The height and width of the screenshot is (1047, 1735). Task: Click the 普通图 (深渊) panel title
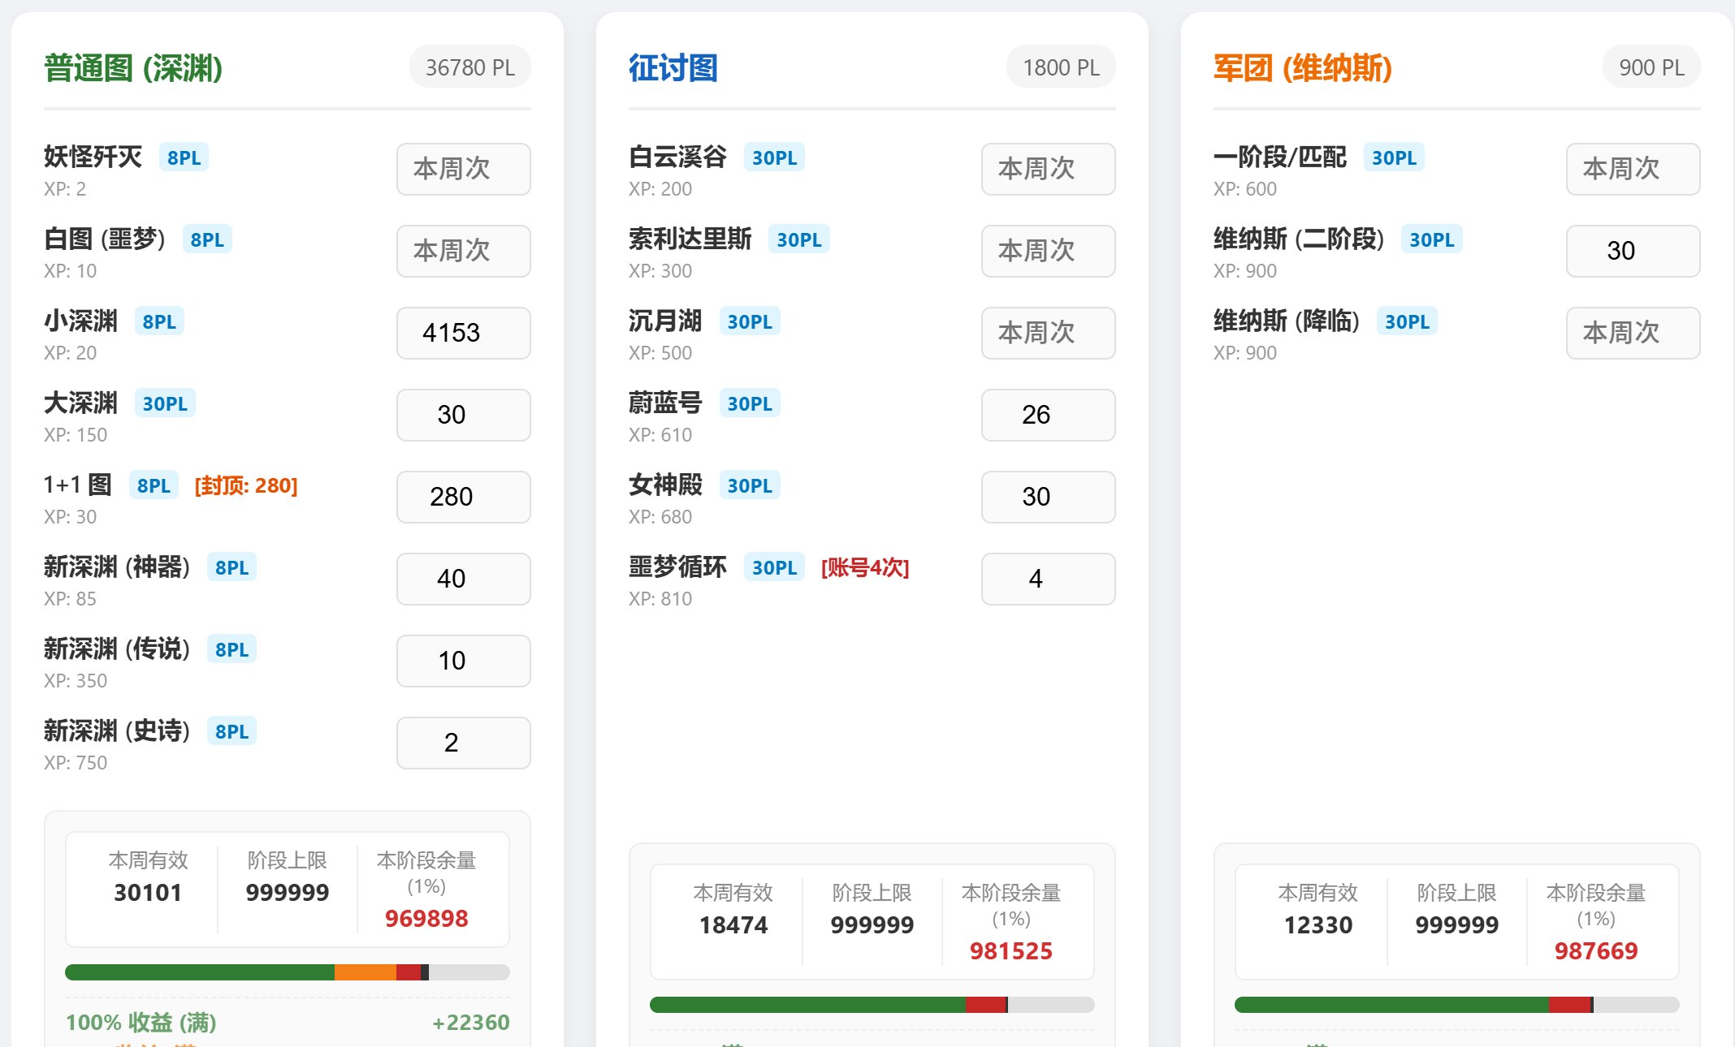(x=133, y=67)
